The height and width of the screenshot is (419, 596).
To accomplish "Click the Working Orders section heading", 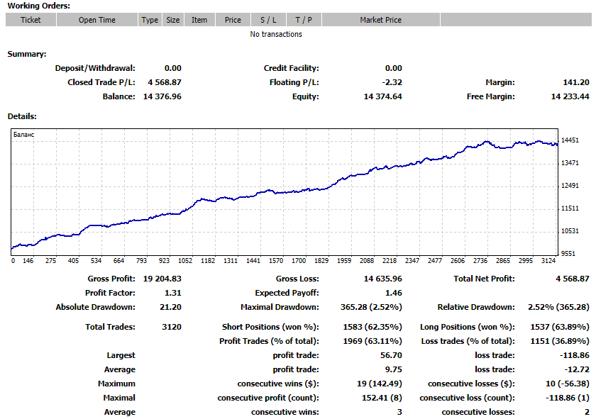I will [x=38, y=6].
